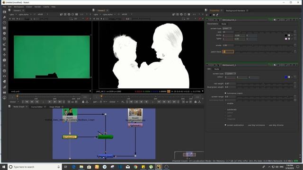Switch to the Curve Editor tab
The image size is (303, 170).
tap(37, 107)
